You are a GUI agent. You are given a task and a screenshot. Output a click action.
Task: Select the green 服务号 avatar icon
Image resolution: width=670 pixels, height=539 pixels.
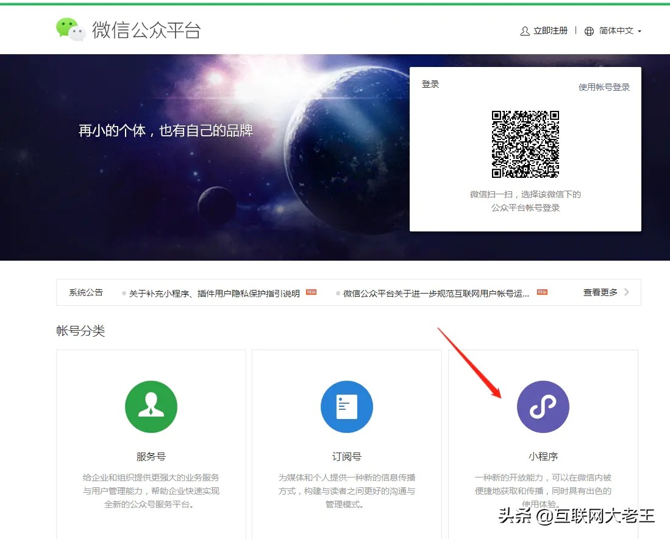151,407
